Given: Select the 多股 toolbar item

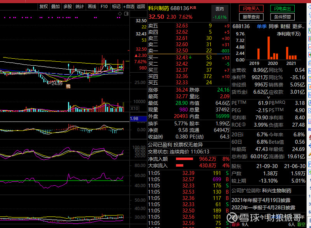Looking at the screenshot, I should (68, 7).
